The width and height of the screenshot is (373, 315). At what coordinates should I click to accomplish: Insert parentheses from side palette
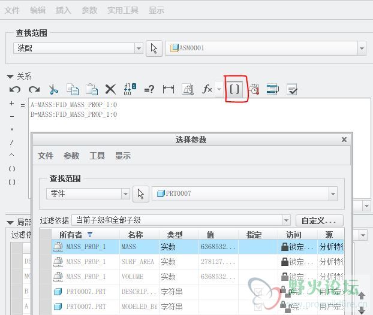(12, 169)
